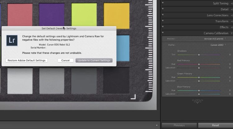Click the Camera Calibration panel title

tap(216, 33)
